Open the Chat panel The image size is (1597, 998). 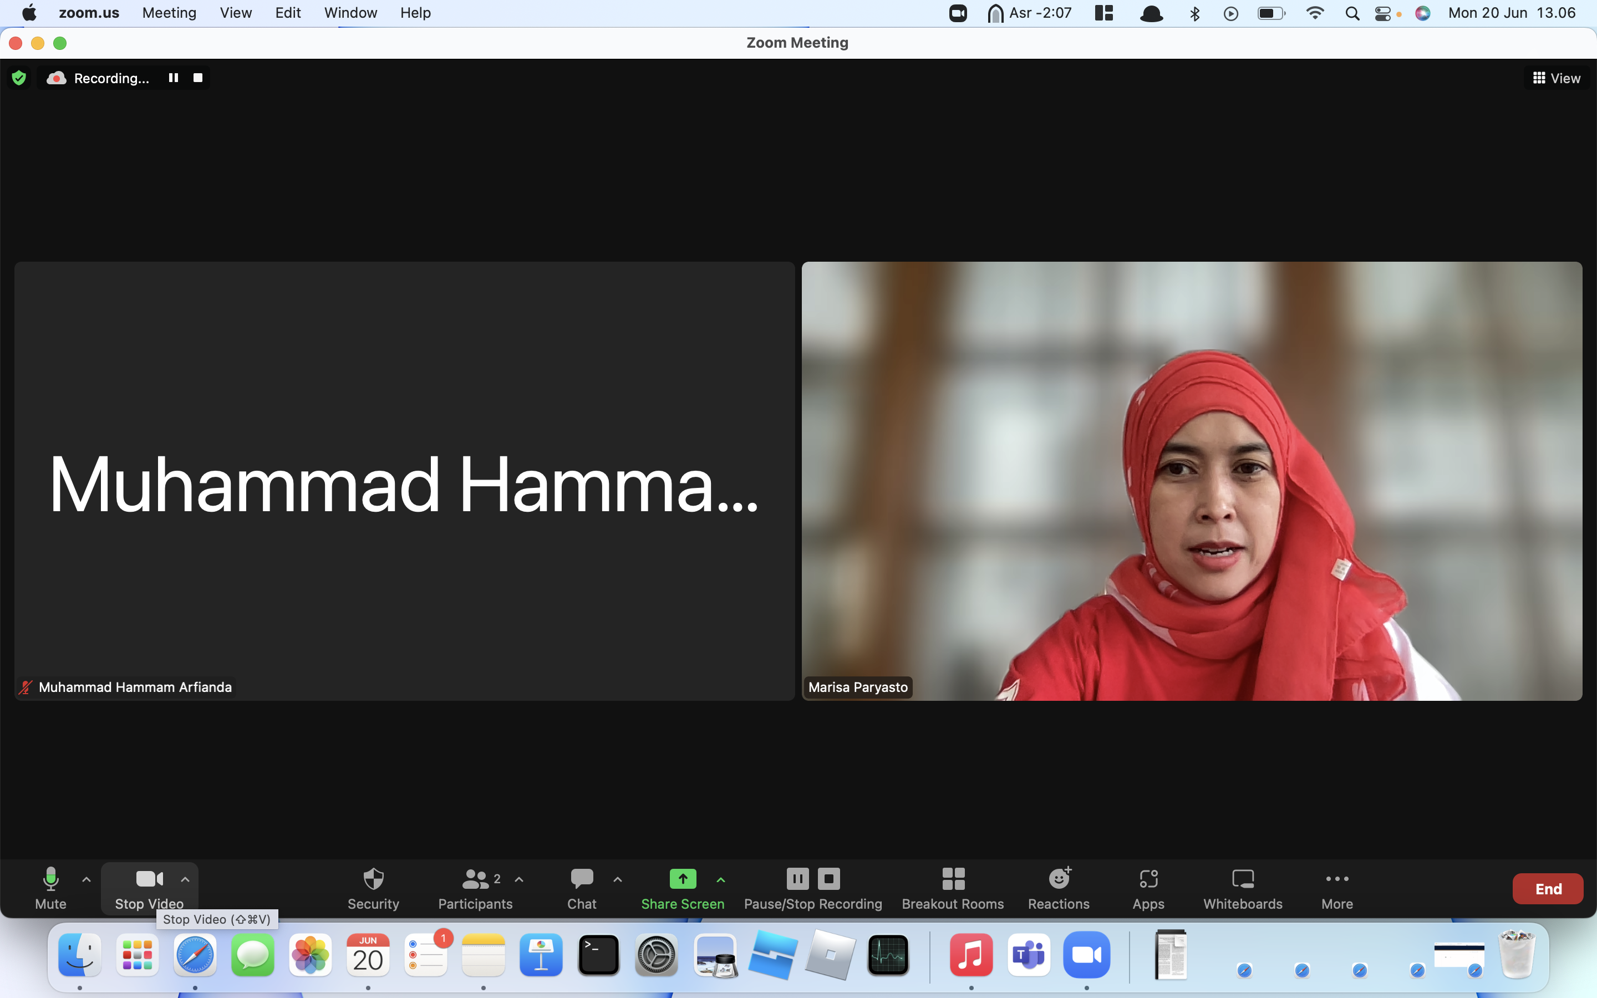coord(581,888)
